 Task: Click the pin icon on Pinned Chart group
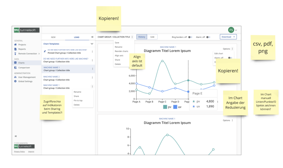click(x=45, y=51)
